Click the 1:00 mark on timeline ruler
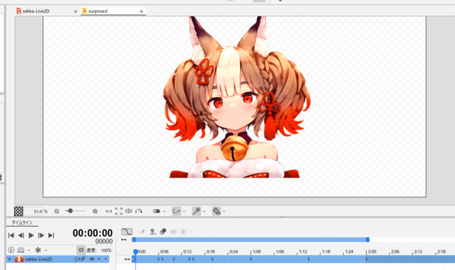 [x=257, y=252]
